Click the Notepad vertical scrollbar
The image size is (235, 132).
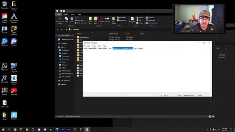pos(211,70)
